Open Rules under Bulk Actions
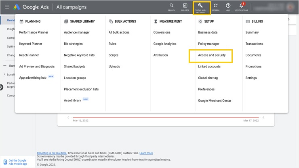The height and width of the screenshot is (168, 299). coord(112,44)
